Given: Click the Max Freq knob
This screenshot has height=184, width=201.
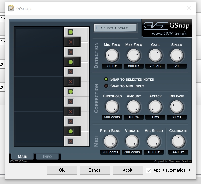Looking at the screenshot, I should (x=134, y=55).
